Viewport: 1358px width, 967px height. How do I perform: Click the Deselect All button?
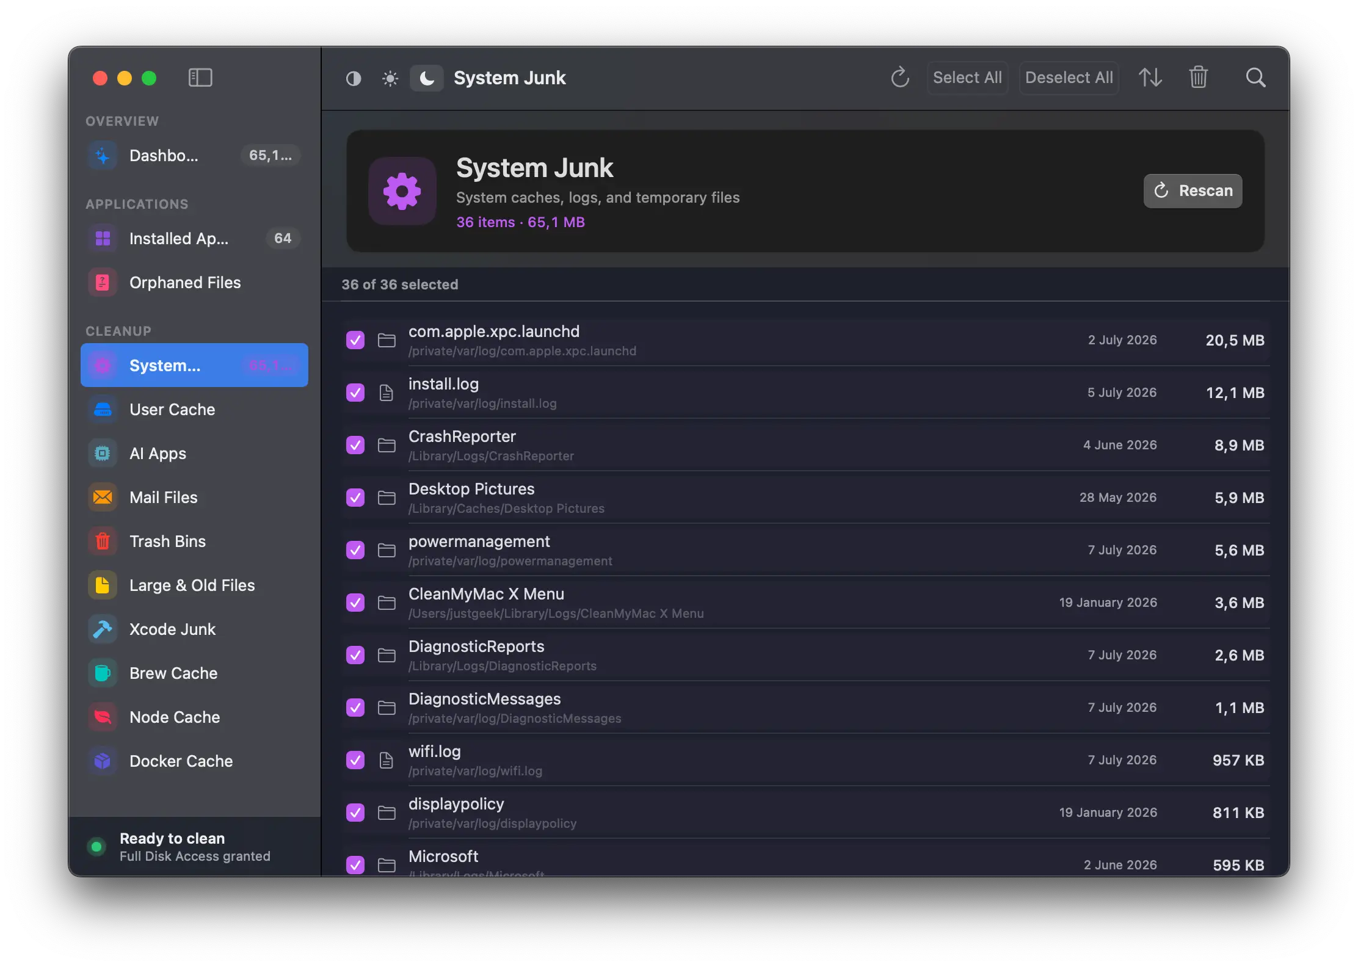pyautogui.click(x=1069, y=78)
